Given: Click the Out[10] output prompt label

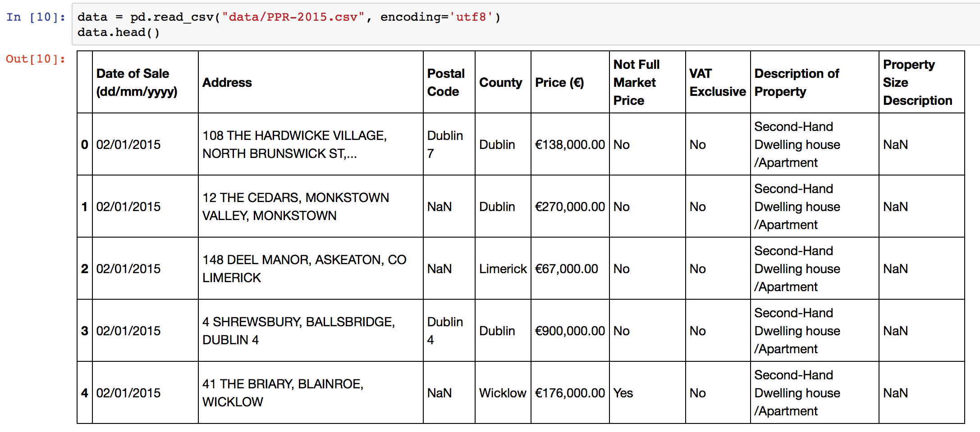Looking at the screenshot, I should click(35, 59).
